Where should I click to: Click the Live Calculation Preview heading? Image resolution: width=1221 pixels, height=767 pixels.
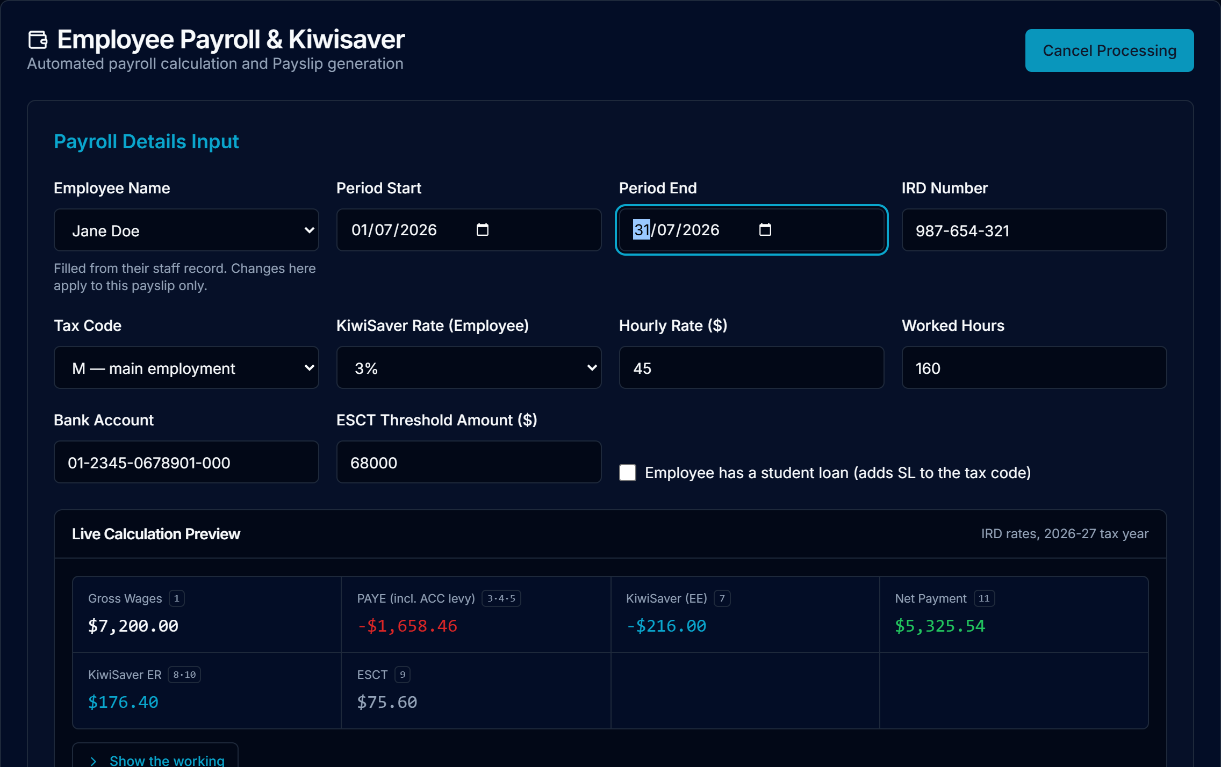[156, 534]
